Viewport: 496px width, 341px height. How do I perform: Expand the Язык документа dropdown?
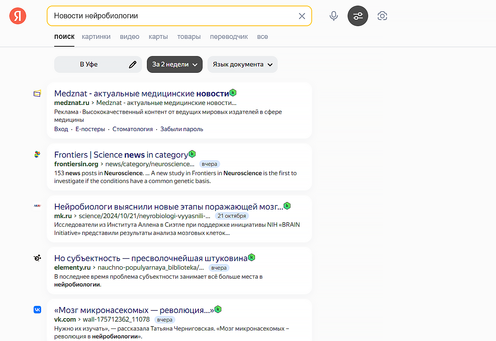click(243, 65)
